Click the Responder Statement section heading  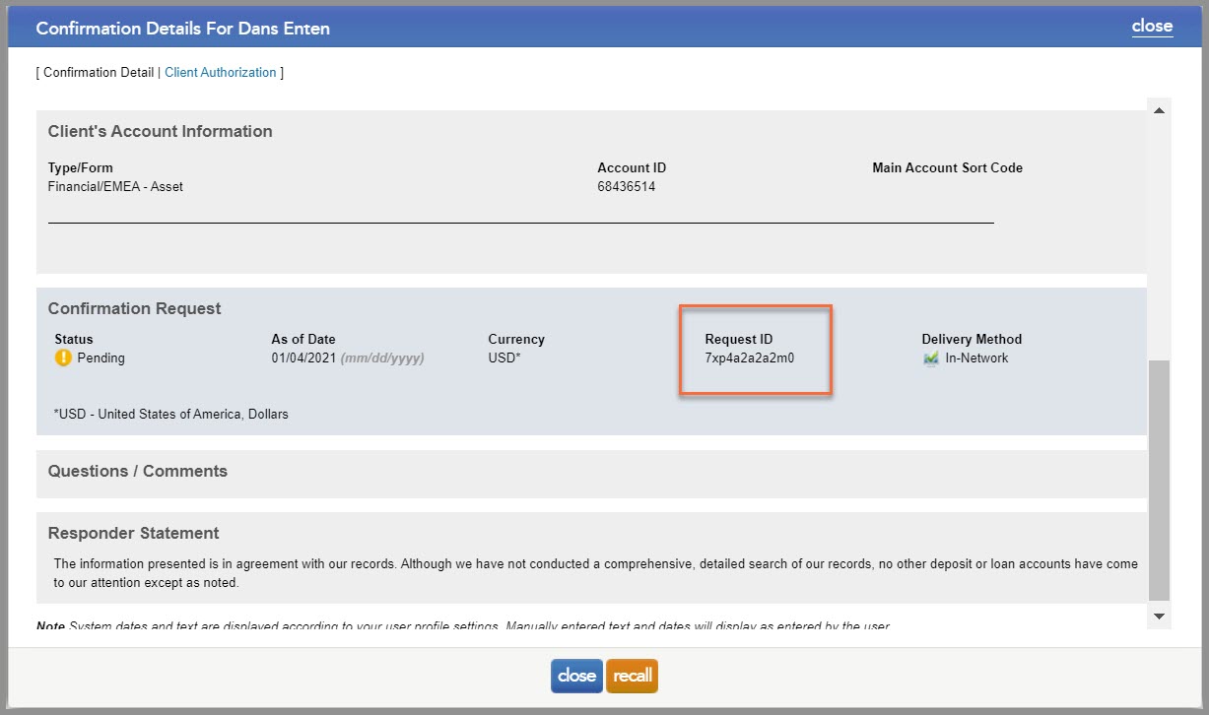click(134, 533)
